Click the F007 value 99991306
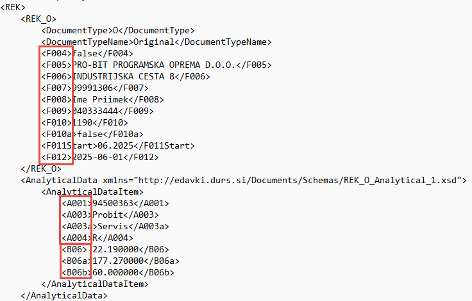This screenshot has width=472, height=301. click(93, 88)
